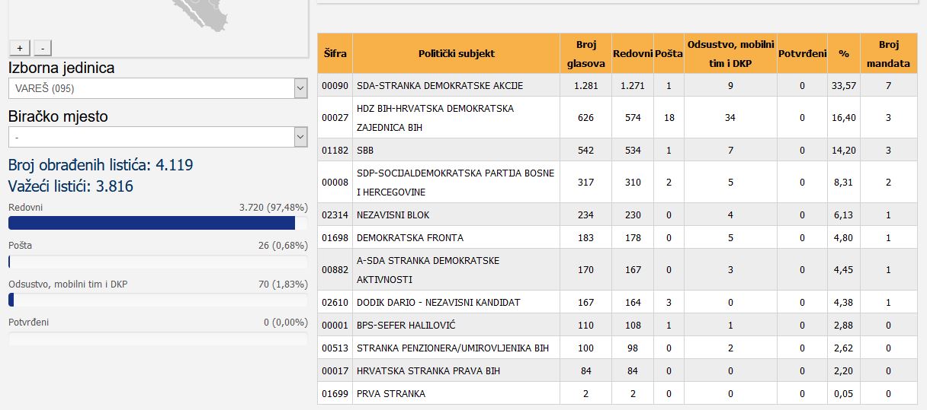Click code 00027 in Šifra column
This screenshot has height=410, width=927.
[x=335, y=118]
